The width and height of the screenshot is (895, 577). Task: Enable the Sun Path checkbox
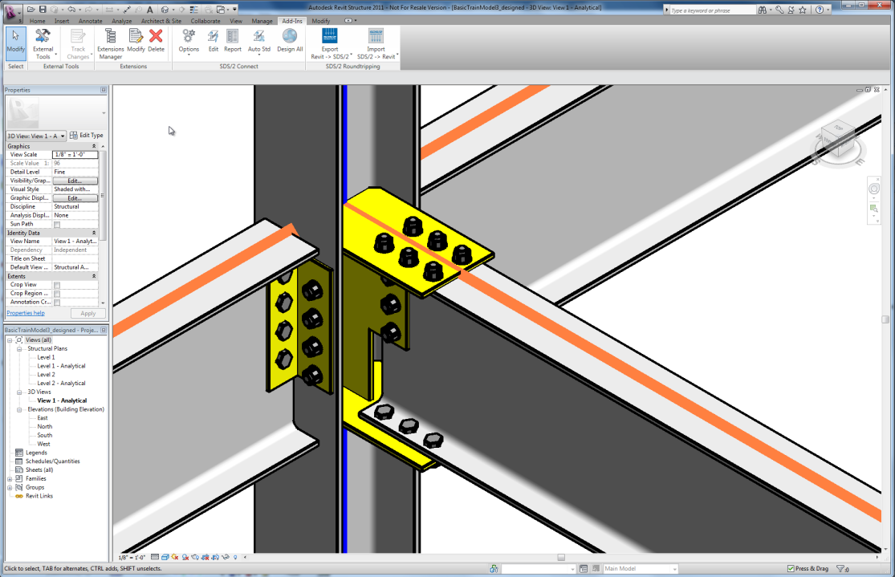(57, 224)
